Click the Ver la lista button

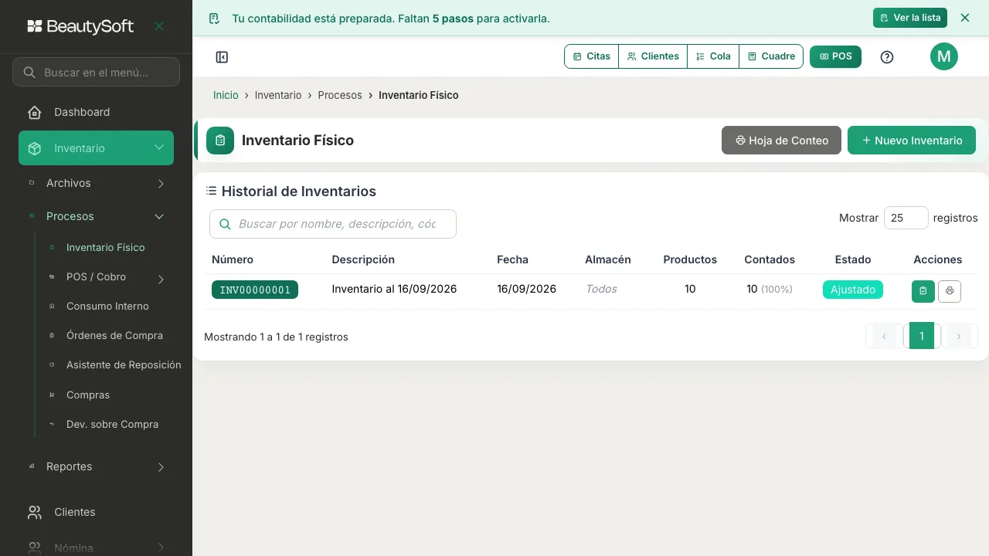(910, 18)
